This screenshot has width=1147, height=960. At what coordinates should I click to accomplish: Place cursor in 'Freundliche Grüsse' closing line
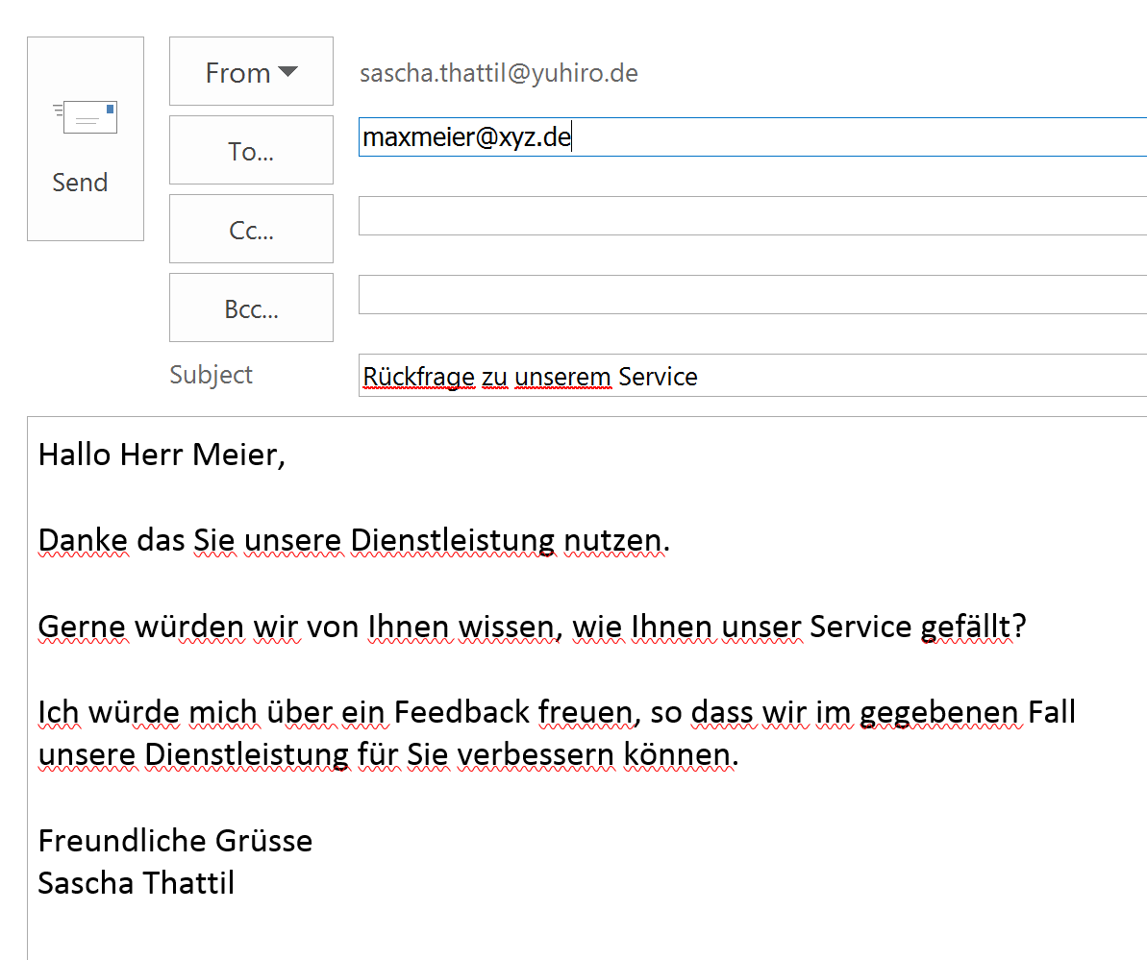[x=175, y=841]
